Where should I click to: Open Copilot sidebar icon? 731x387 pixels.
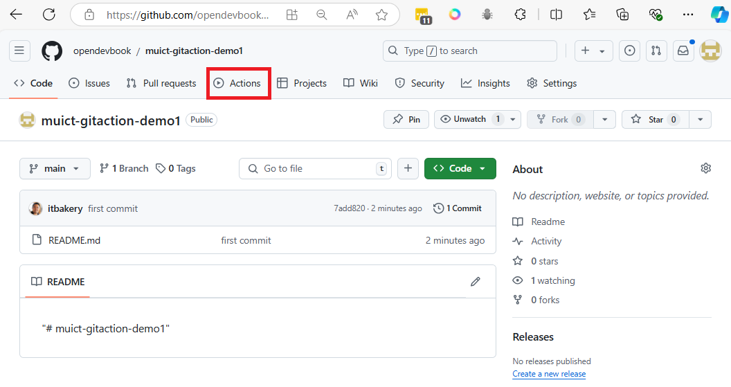[720, 15]
